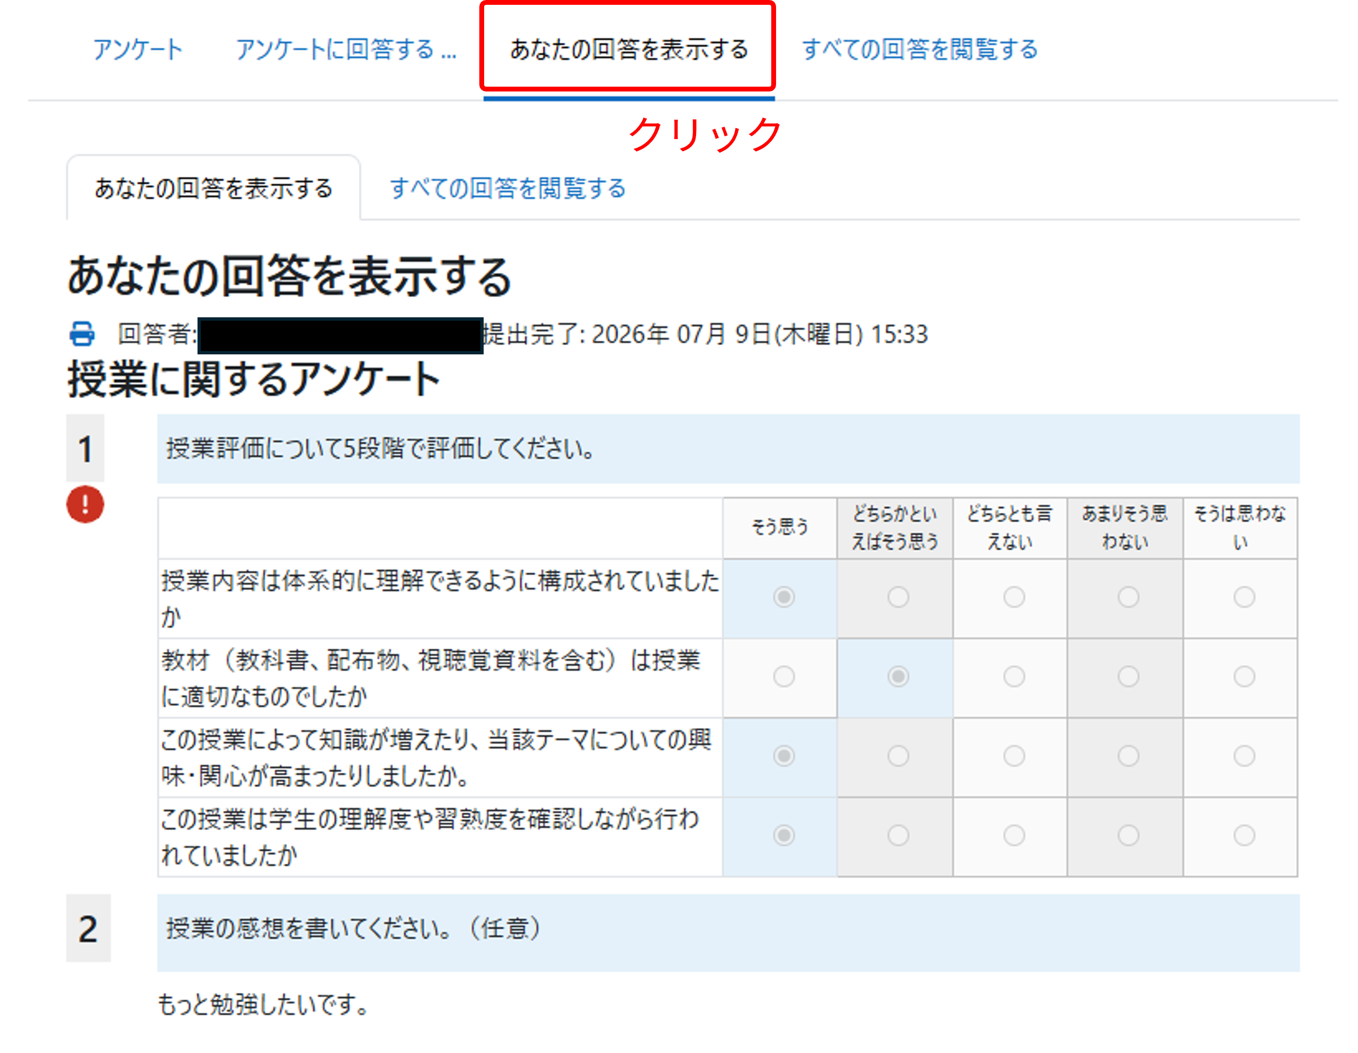Select どちらとも言えない for 理解度や習熟度 row
Screen dimensions: 1358x1053
pos(1014,835)
